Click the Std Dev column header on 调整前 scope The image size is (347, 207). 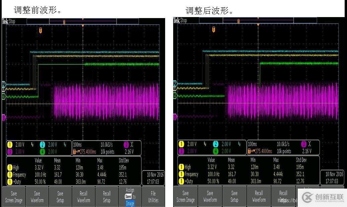124,160
